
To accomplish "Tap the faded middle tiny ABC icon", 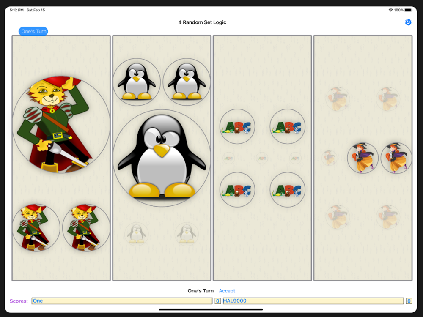I will point(262,158).
